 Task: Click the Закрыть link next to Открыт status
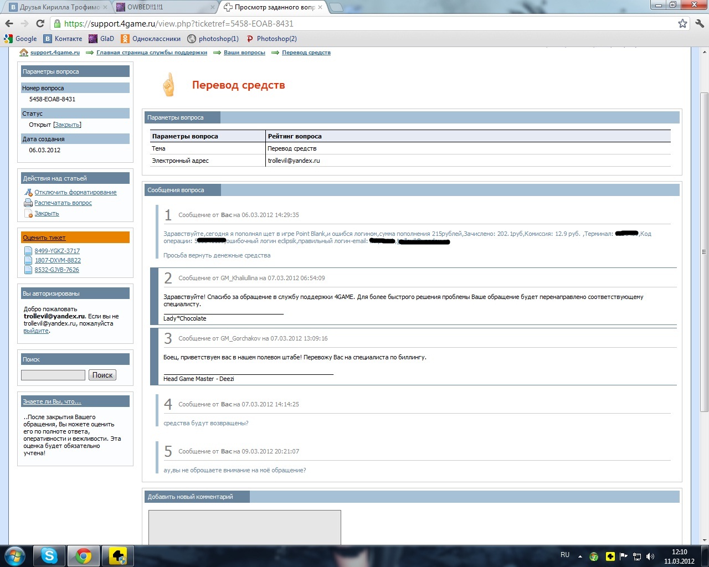point(67,125)
